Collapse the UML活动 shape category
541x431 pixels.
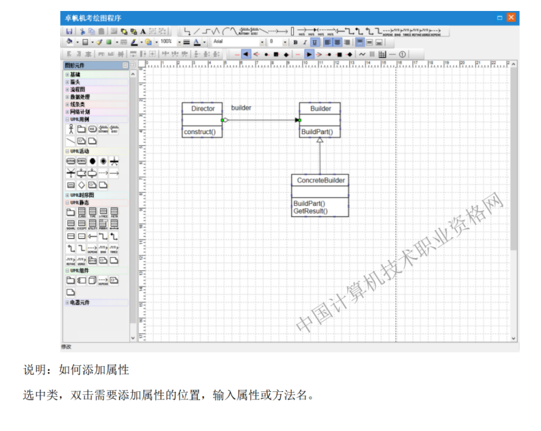(x=67, y=151)
